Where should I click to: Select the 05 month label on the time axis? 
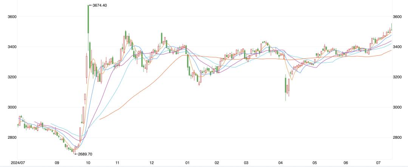315,163
